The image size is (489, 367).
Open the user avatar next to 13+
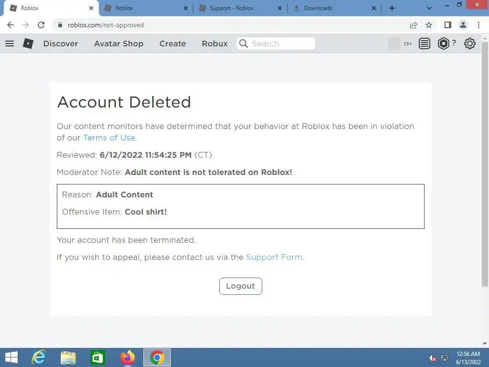pyautogui.click(x=394, y=43)
